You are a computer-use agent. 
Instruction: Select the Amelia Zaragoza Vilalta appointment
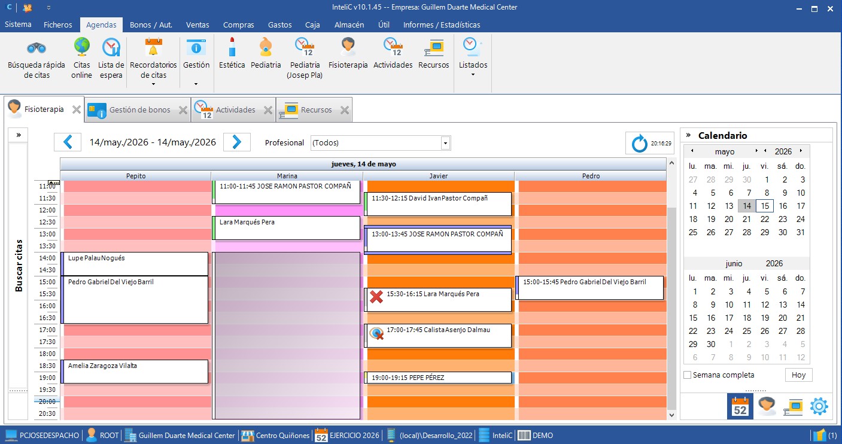(135, 372)
